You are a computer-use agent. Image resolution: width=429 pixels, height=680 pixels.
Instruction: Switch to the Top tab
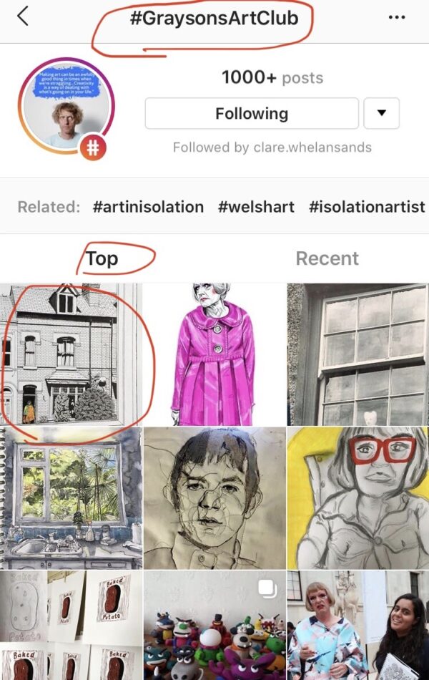[x=102, y=258]
